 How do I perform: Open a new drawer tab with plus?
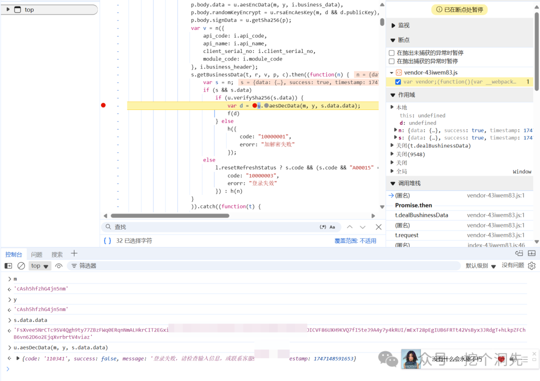pos(74,253)
